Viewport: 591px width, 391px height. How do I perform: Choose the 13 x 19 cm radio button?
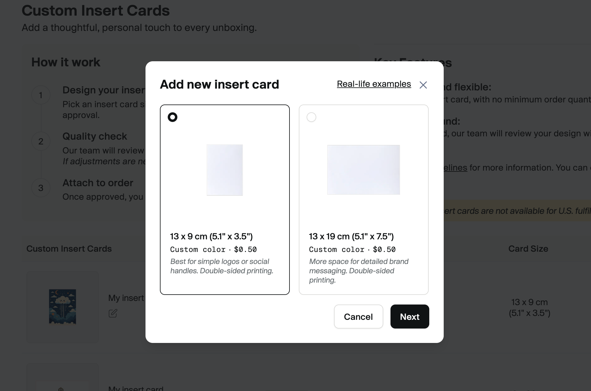click(311, 117)
